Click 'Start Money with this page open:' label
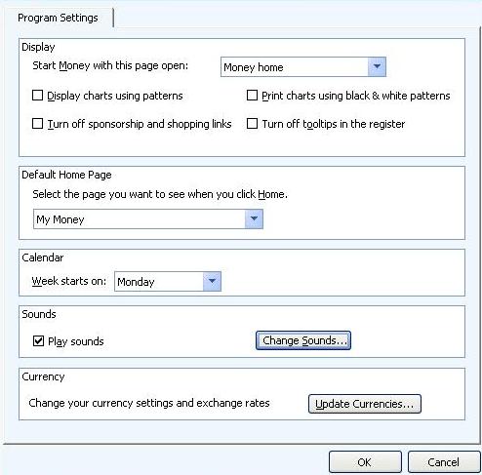Image resolution: width=482 pixels, height=475 pixels. pos(110,66)
